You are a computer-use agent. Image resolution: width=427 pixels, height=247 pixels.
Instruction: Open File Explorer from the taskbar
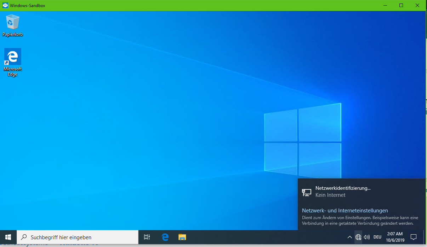(182, 237)
